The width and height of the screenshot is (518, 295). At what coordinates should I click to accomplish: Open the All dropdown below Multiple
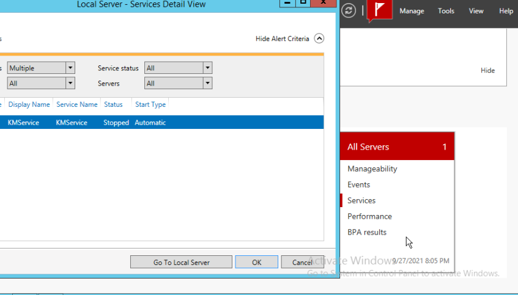[x=41, y=83]
